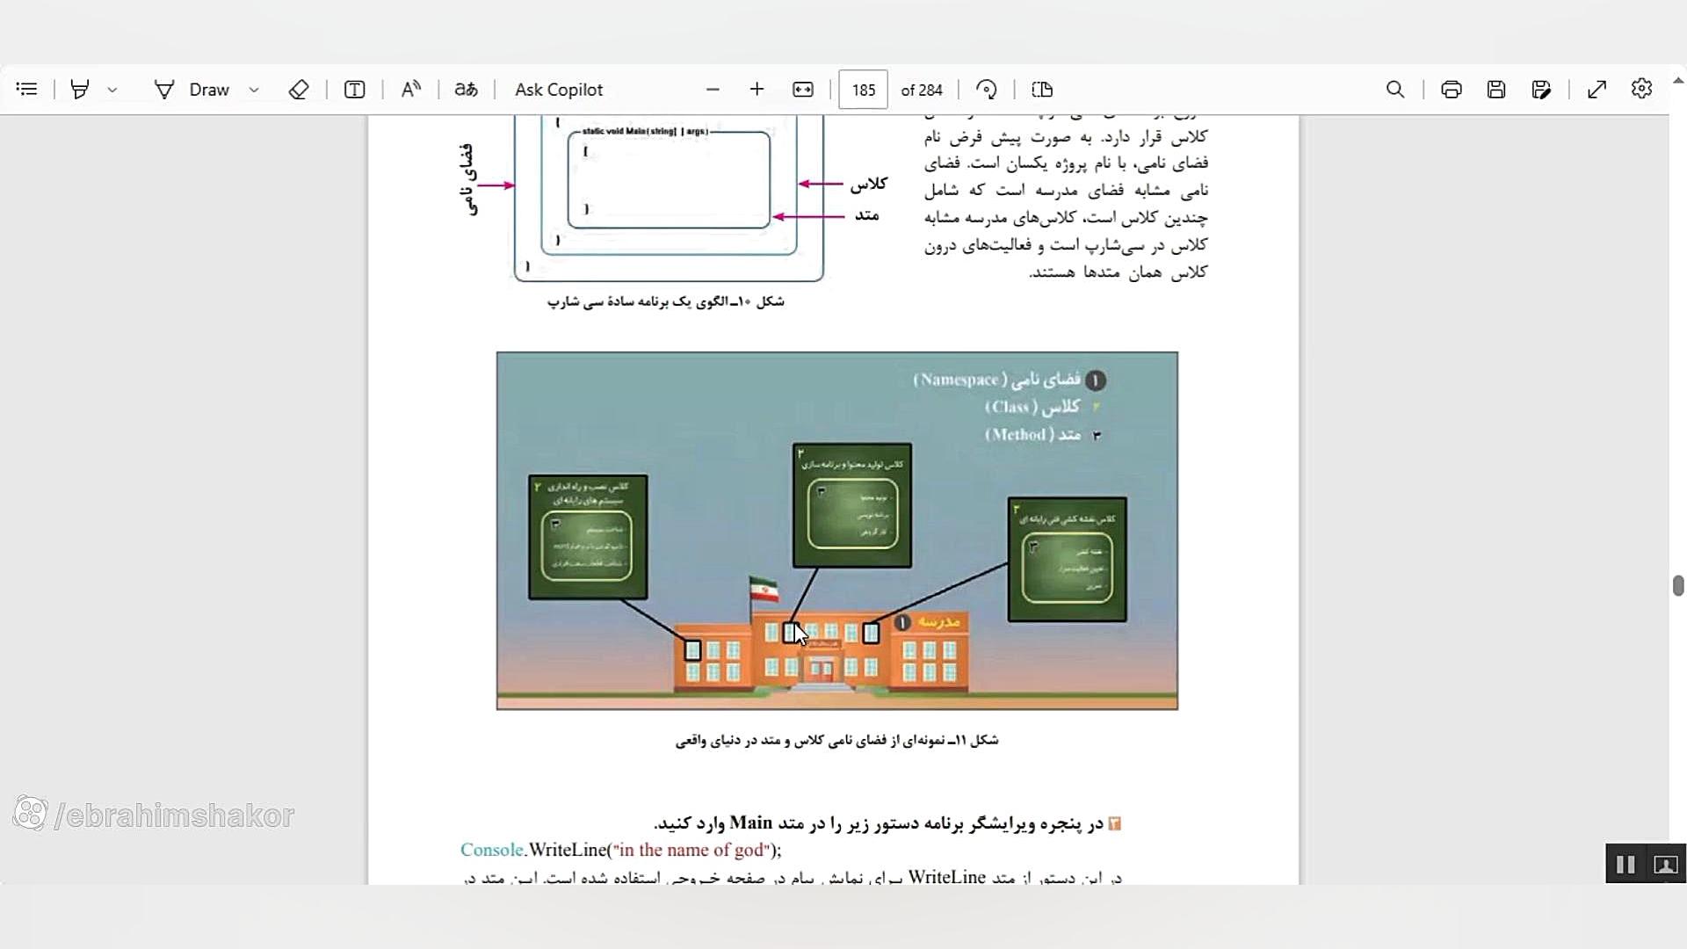Click the scroll up arrow
Image resolution: width=1687 pixels, height=949 pixels.
tap(1678, 81)
